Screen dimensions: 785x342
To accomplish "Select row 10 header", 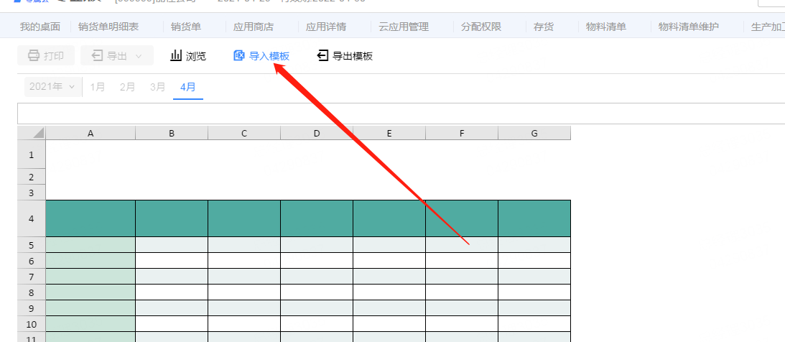I will coord(32,324).
